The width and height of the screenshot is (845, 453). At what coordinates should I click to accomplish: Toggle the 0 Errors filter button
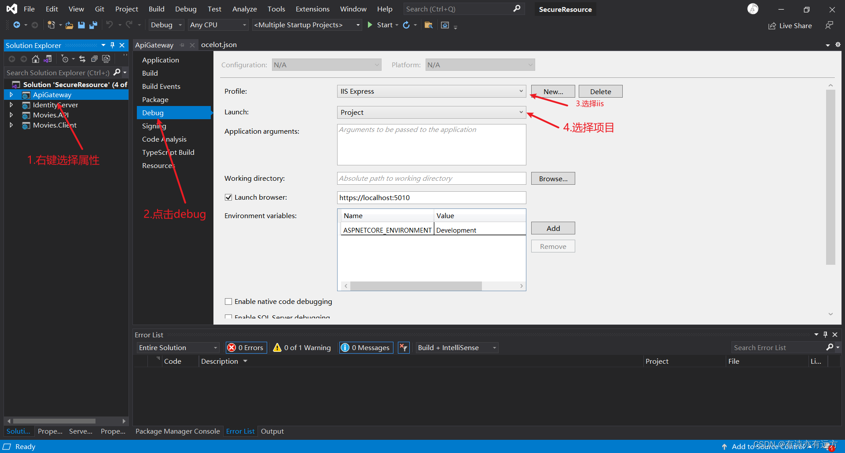(x=246, y=348)
